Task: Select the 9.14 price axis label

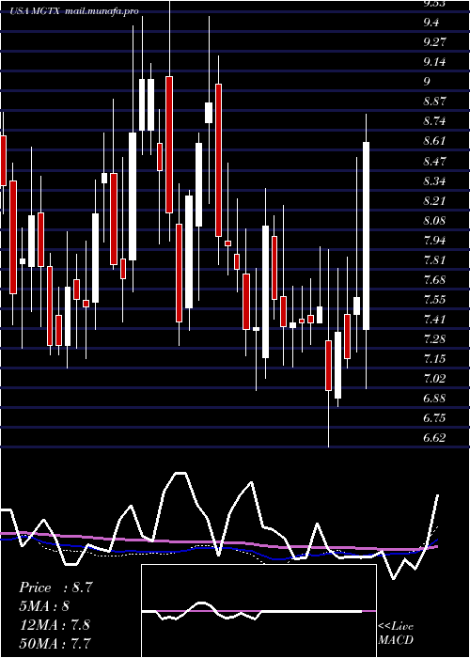Action: click(434, 62)
